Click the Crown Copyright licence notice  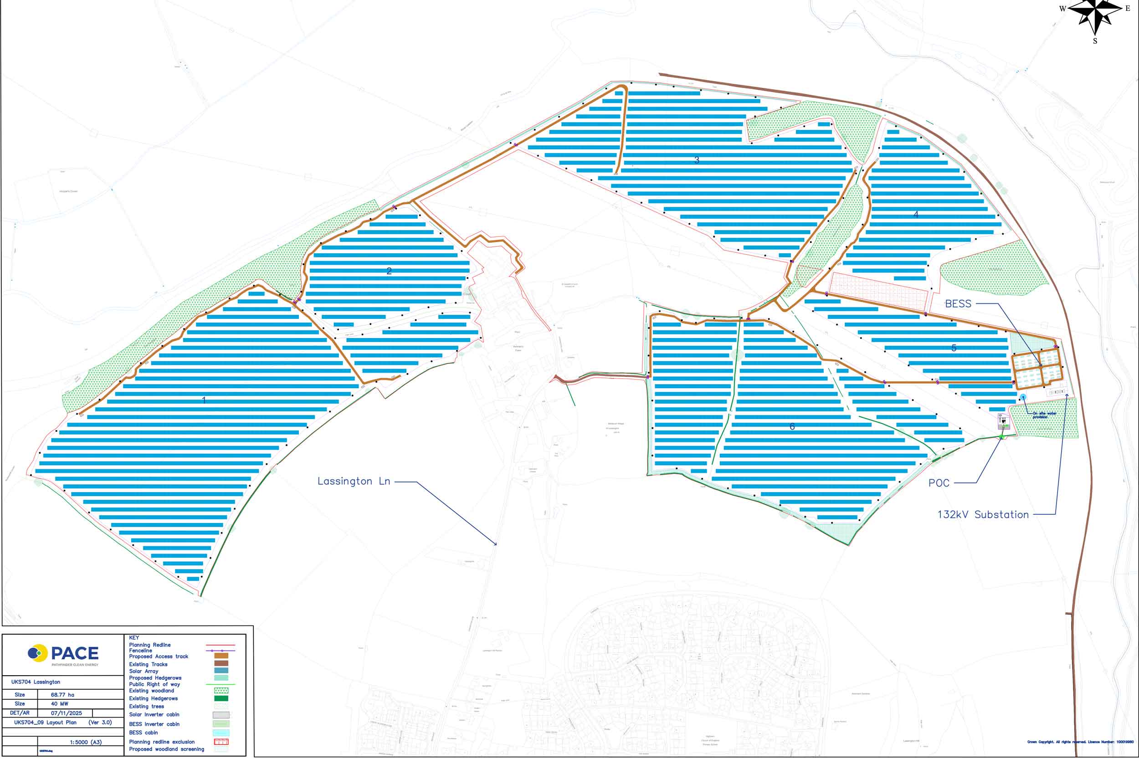(x=1080, y=742)
